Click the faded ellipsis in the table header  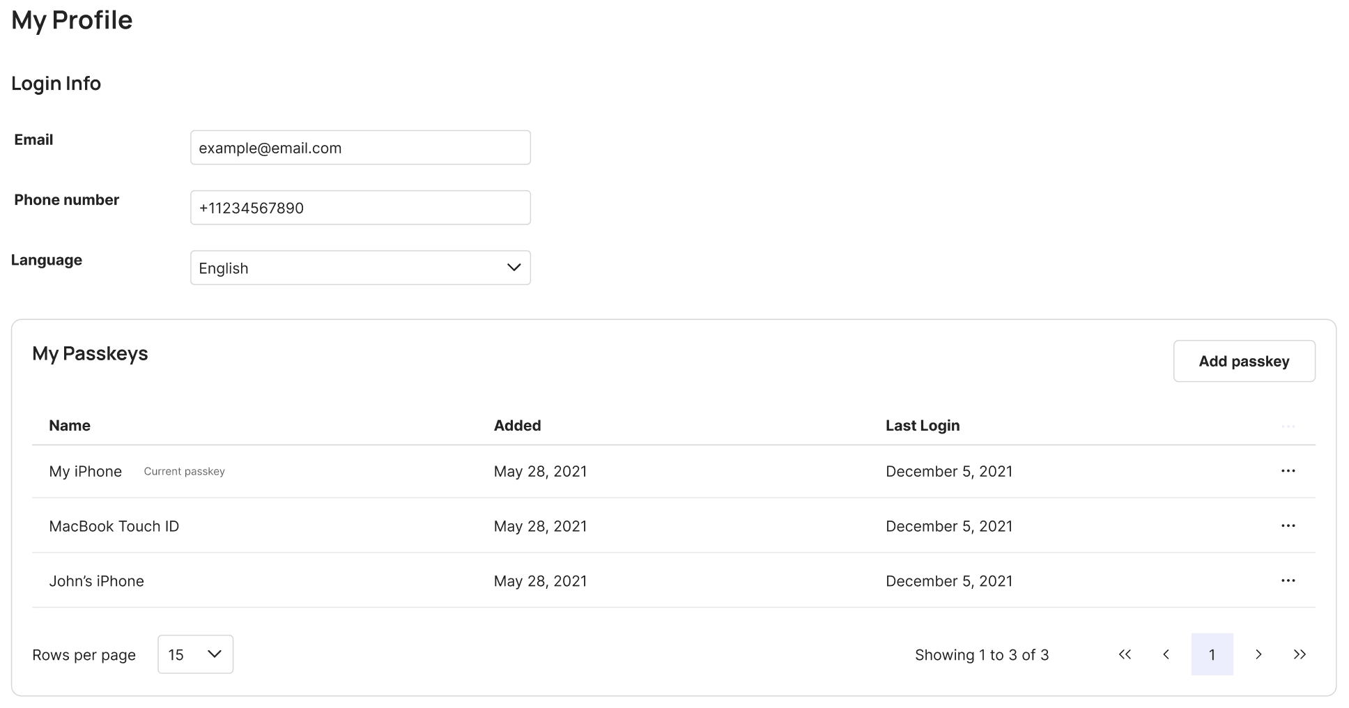coord(1288,426)
